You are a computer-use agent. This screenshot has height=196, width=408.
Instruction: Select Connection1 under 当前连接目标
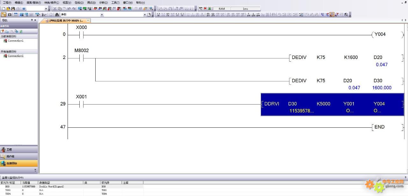[x=15, y=41]
